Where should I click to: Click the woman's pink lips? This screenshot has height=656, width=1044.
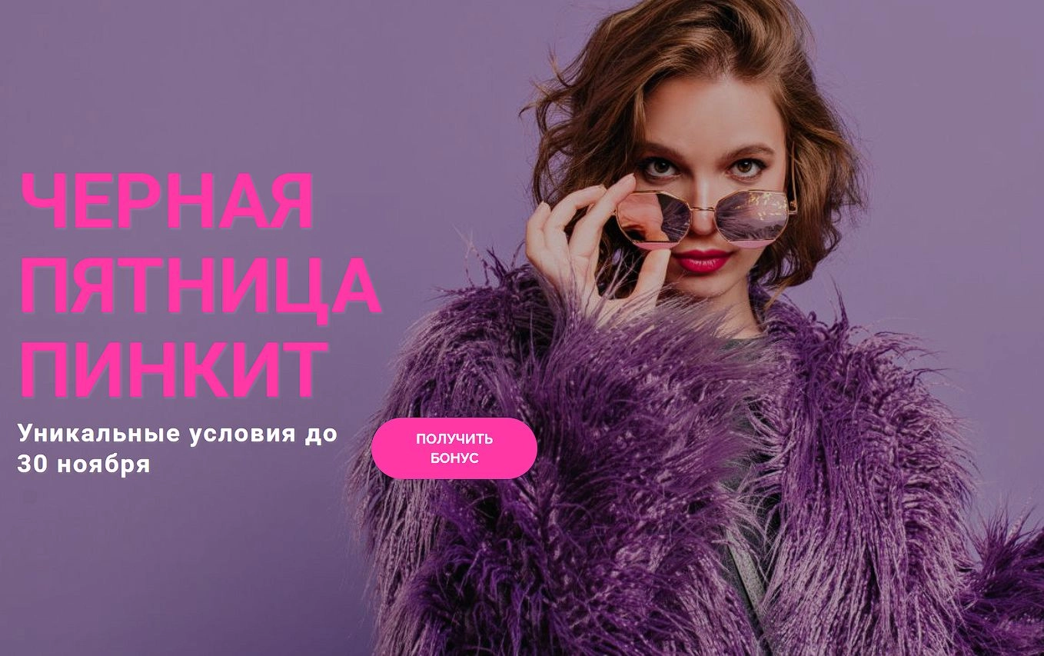coord(701,261)
